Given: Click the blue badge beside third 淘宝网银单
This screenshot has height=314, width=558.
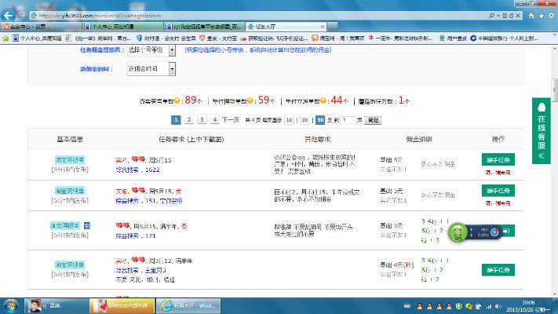Looking at the screenshot, I should (87, 225).
